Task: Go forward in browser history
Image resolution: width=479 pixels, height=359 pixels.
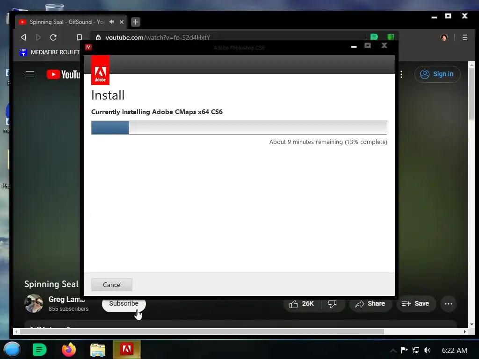Action: pos(38,37)
